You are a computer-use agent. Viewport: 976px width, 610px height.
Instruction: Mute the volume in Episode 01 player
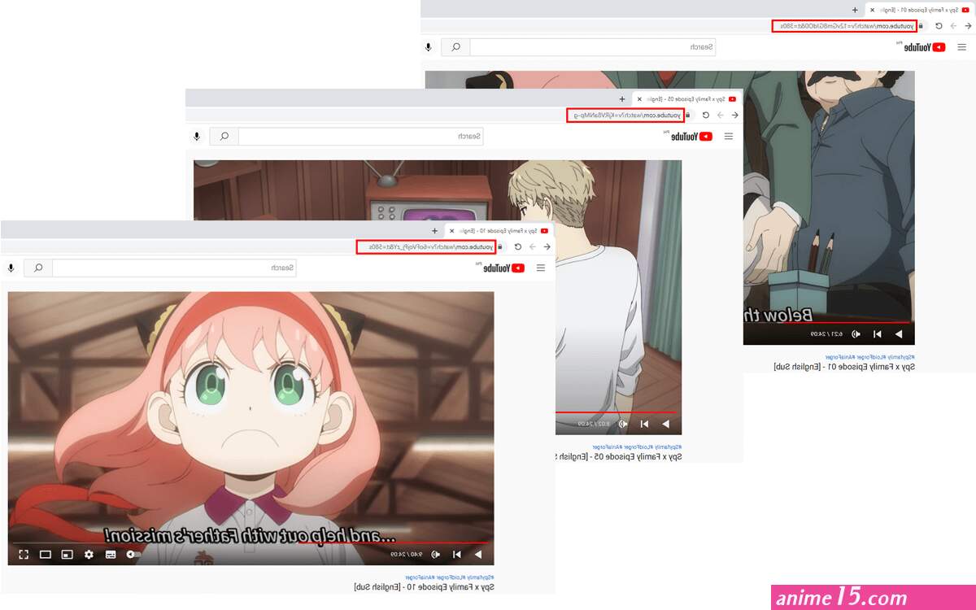pos(856,333)
